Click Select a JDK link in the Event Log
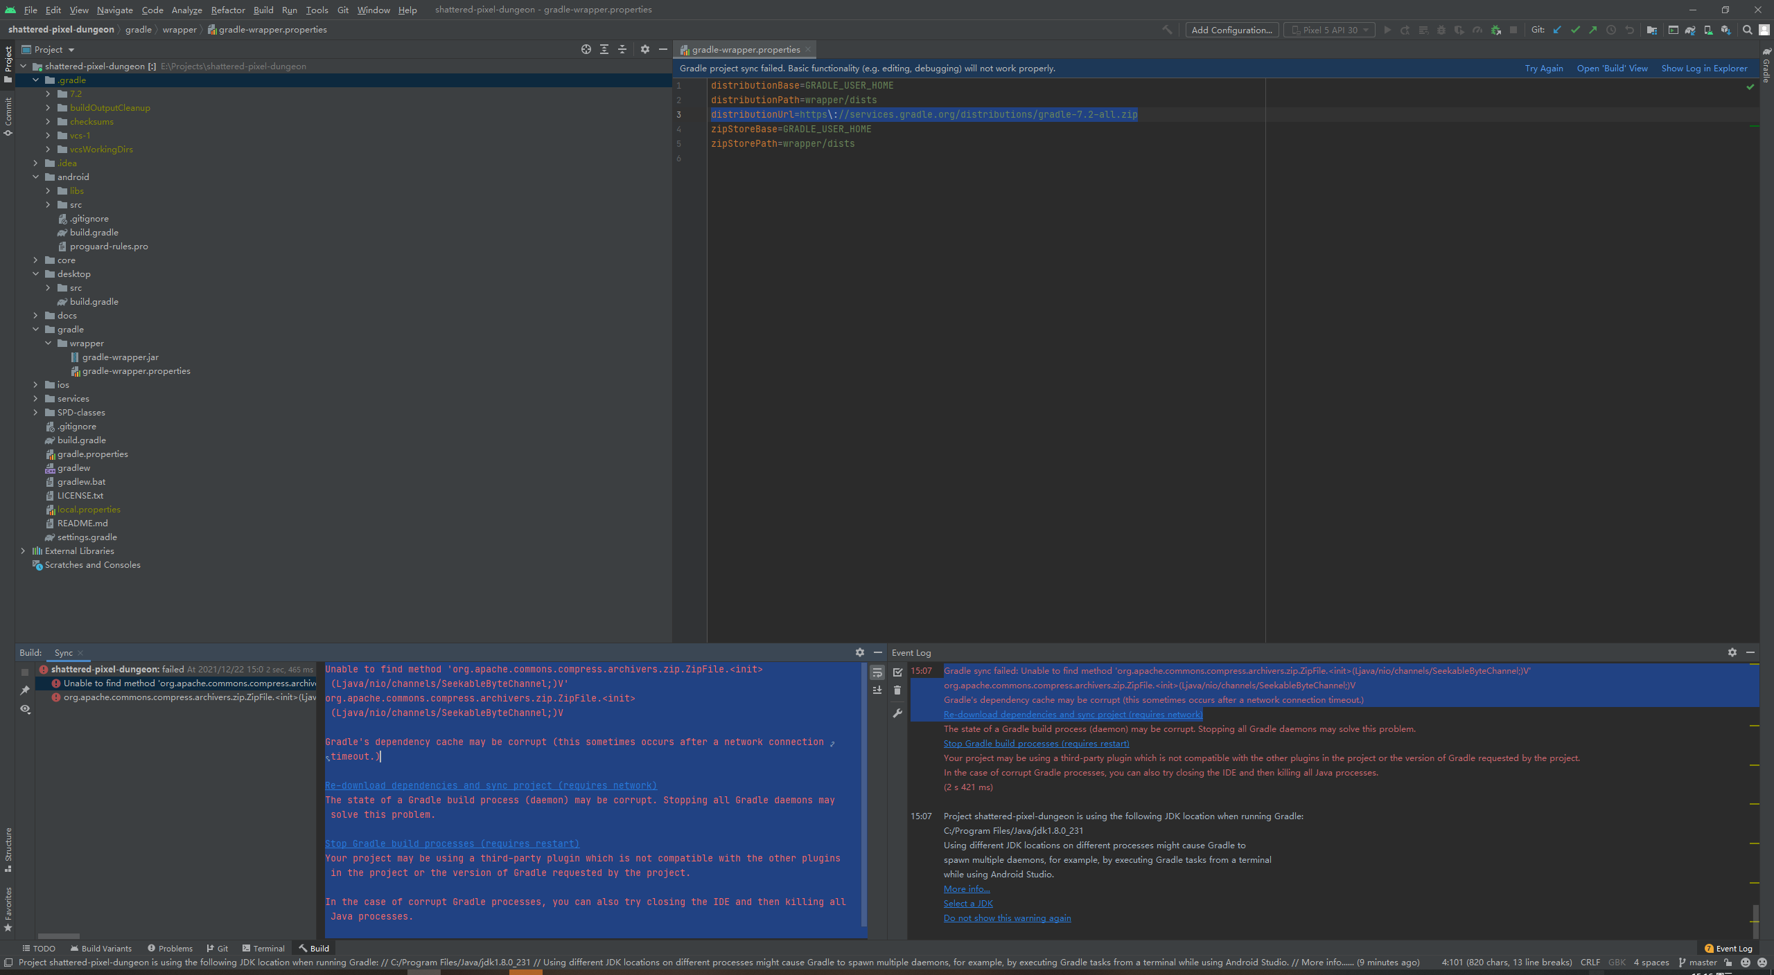This screenshot has width=1774, height=975. pyautogui.click(x=968, y=903)
